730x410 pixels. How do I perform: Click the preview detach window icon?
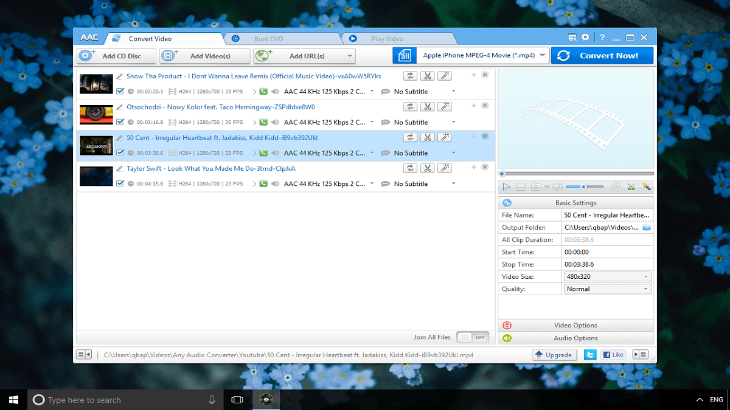click(616, 187)
